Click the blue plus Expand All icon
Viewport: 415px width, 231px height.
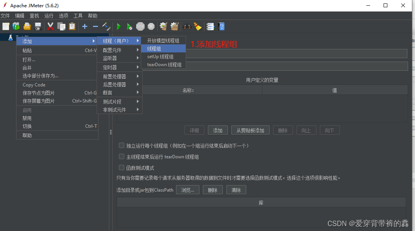(85, 26)
